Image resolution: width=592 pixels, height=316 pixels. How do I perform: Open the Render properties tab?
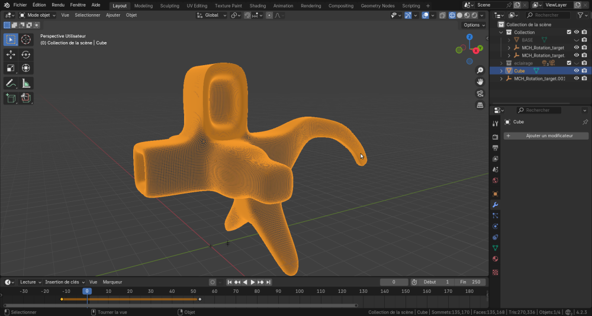[496, 137]
